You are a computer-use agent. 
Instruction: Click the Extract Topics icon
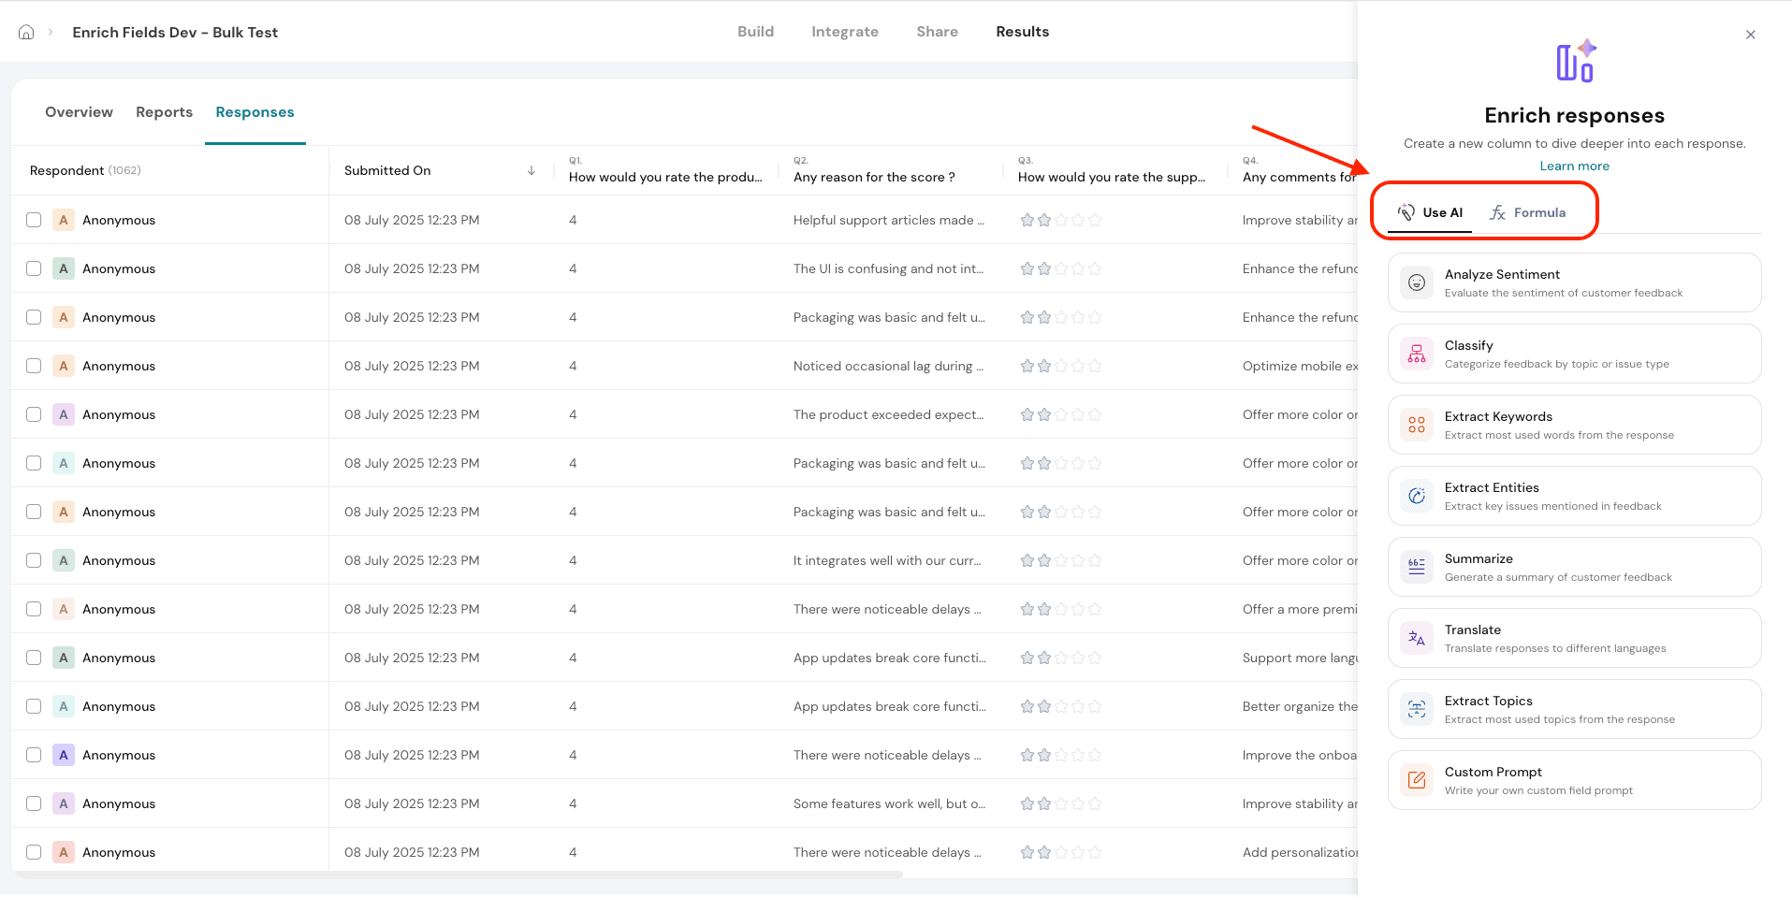click(1417, 709)
